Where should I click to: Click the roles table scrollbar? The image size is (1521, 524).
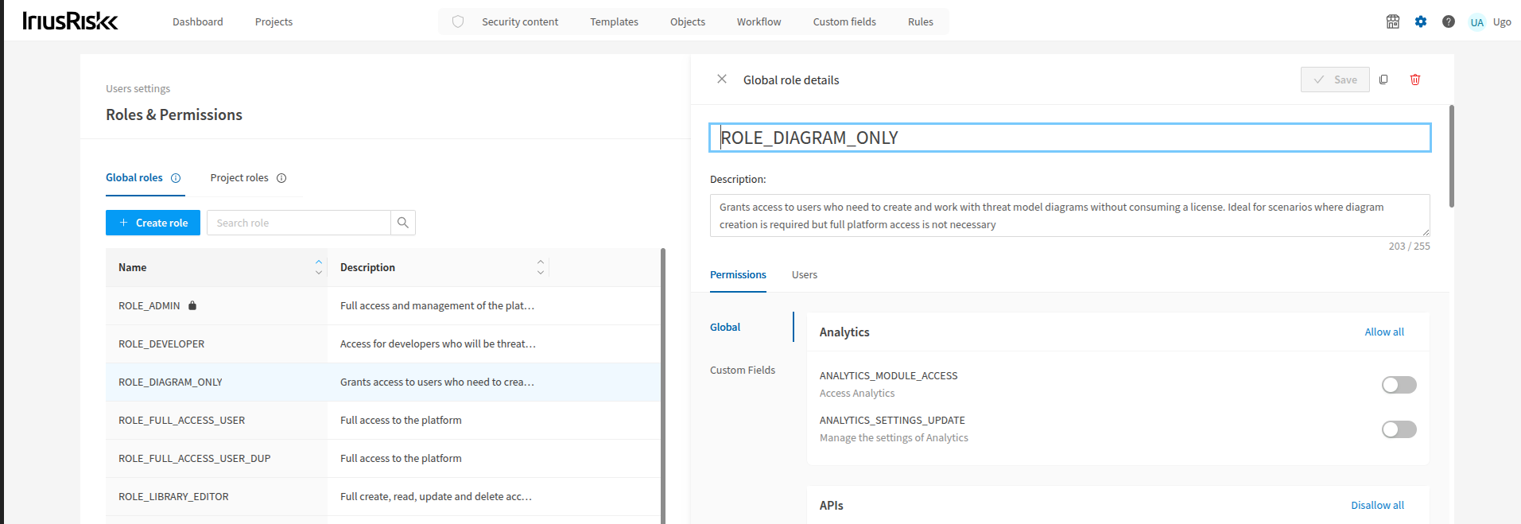(663, 386)
